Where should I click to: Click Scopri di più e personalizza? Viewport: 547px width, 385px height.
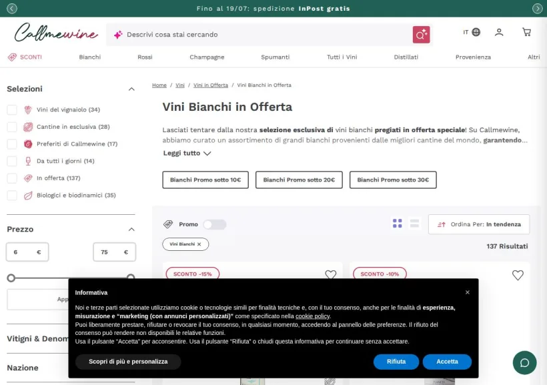tap(128, 362)
